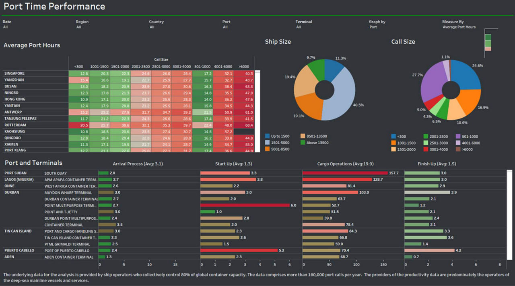515x286 pixels.
Task: Select the ADEN CONTAINER TERMINAL label
Action: coord(69,257)
